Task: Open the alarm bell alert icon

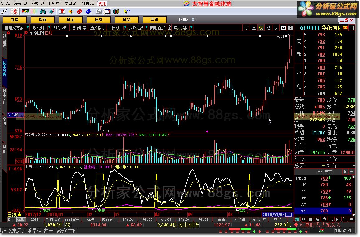Action: 52,11
